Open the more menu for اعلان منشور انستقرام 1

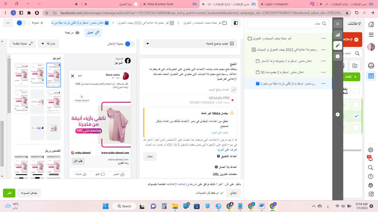323,61
